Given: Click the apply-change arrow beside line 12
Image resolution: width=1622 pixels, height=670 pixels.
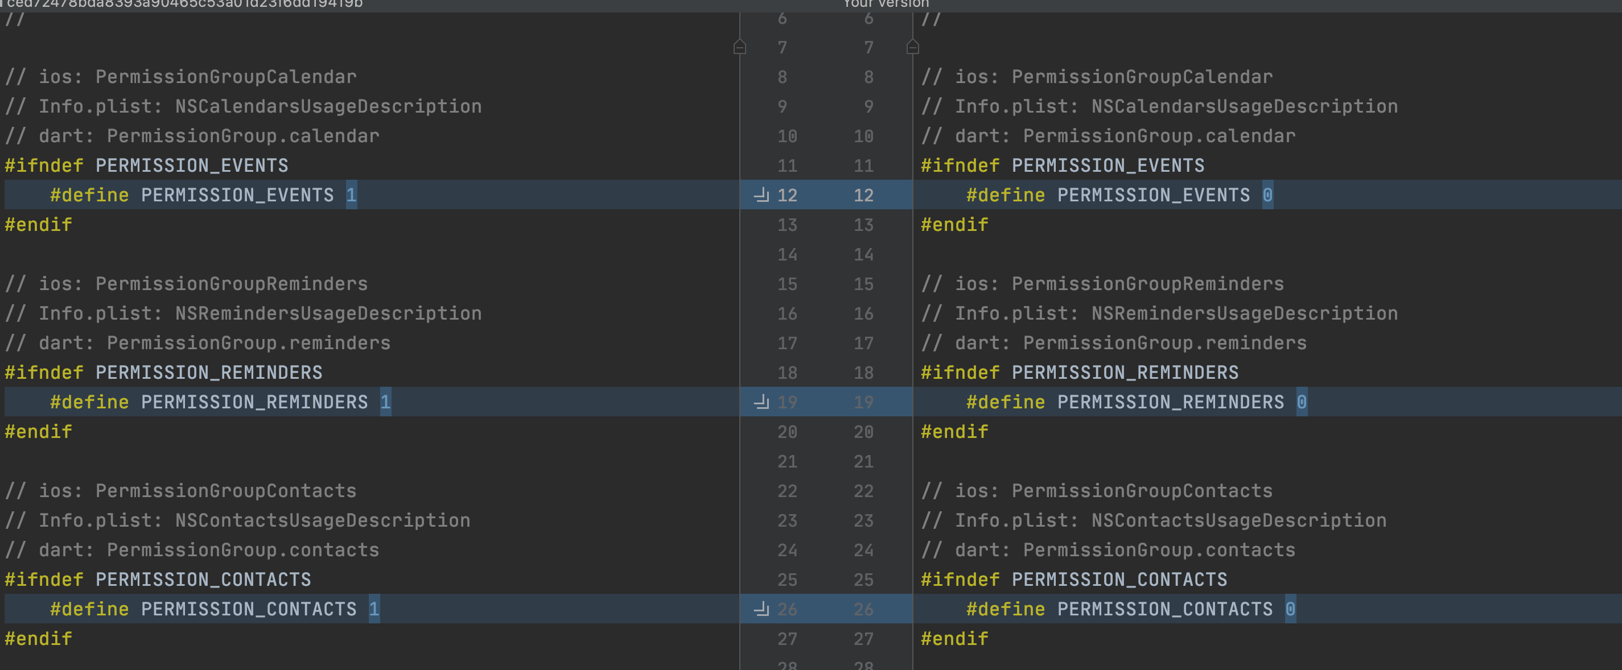Looking at the screenshot, I should (763, 195).
